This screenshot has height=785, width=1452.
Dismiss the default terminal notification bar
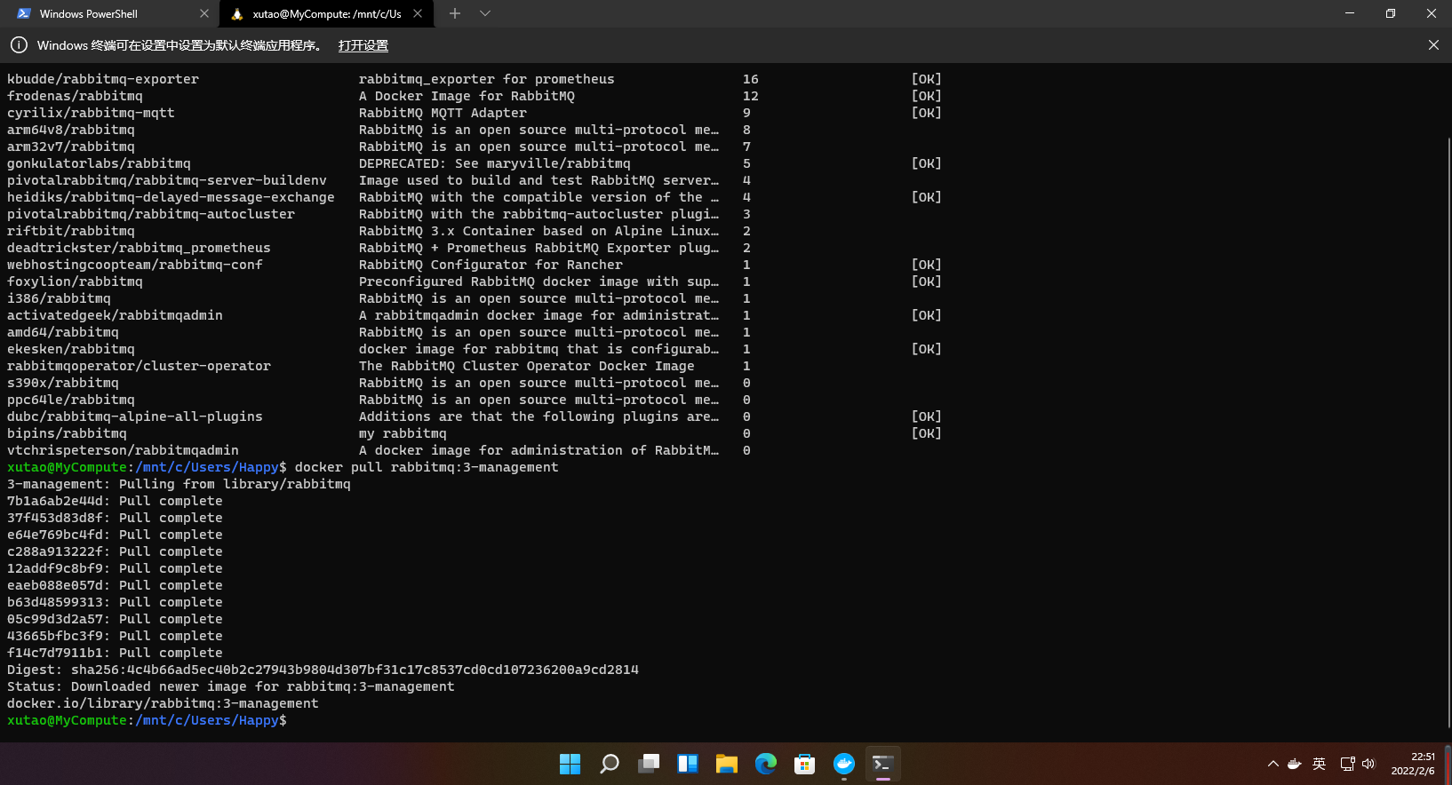click(1433, 45)
